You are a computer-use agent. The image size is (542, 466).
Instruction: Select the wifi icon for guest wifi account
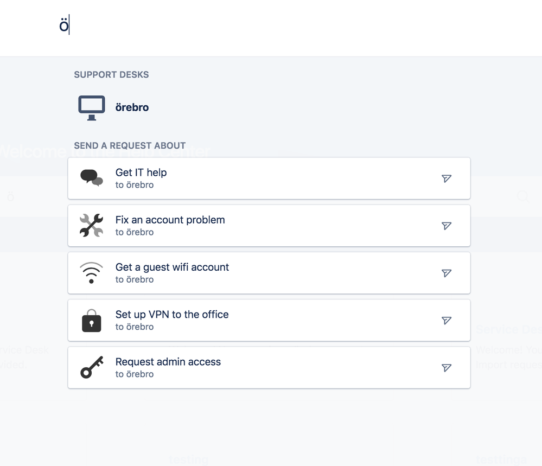point(91,272)
